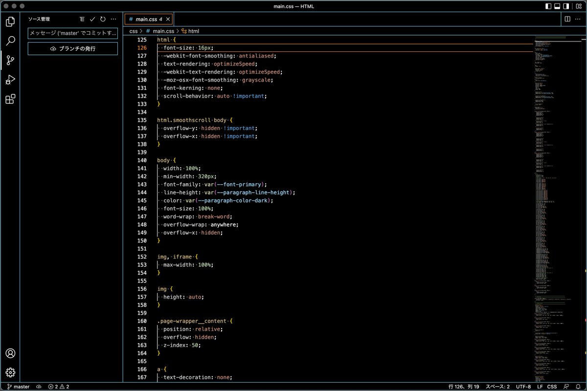The width and height of the screenshot is (587, 391).
Task: Open source control more actions menu
Action: (x=113, y=19)
